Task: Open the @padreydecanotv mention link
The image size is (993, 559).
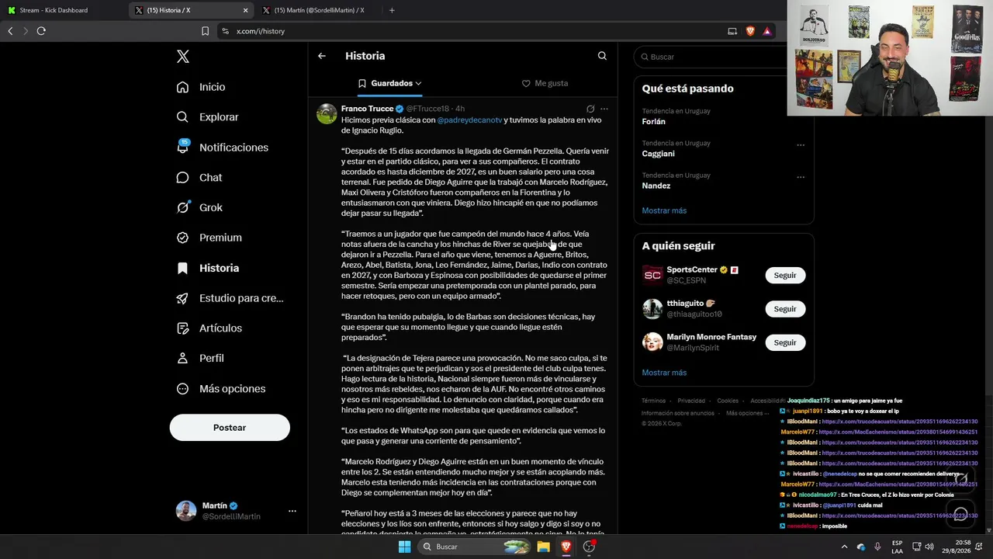Action: coord(469,120)
